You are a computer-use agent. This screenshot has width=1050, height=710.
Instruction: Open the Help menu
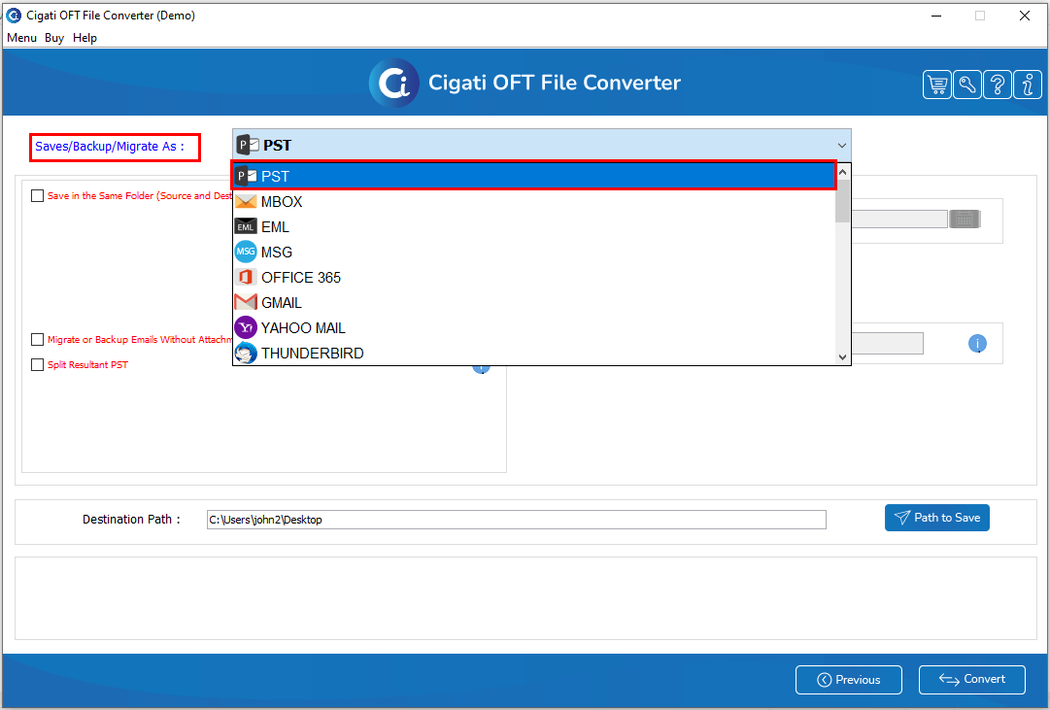pyautogui.click(x=85, y=38)
